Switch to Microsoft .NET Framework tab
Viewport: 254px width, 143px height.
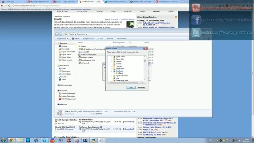[x=40, y=2]
